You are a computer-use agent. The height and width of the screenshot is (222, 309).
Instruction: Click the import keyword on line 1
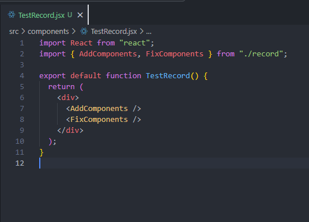(52, 43)
